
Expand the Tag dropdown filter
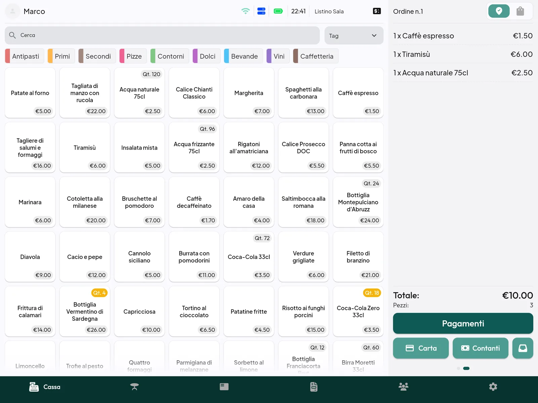[354, 36]
